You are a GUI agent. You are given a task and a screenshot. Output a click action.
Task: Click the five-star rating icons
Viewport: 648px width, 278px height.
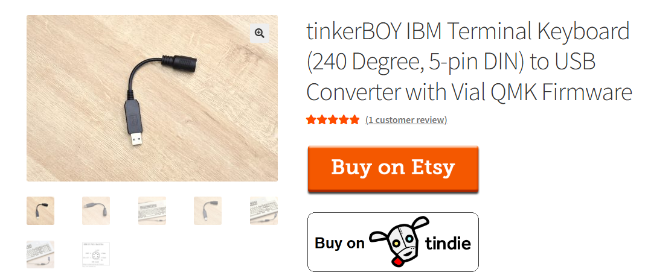point(333,120)
